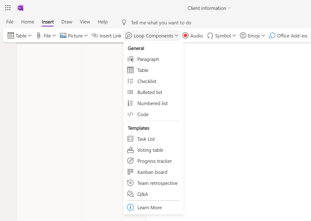Insert a Task List template

tap(146, 139)
